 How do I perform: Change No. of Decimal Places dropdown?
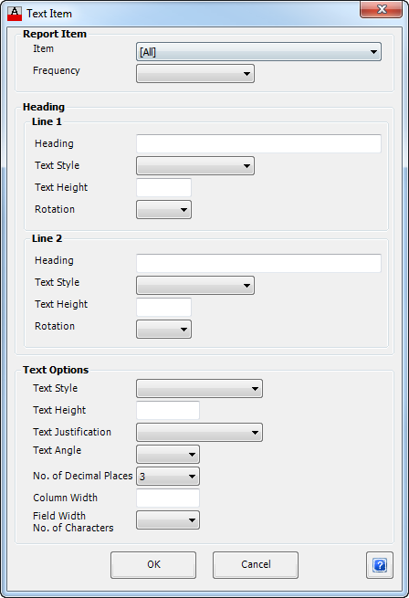(x=168, y=477)
